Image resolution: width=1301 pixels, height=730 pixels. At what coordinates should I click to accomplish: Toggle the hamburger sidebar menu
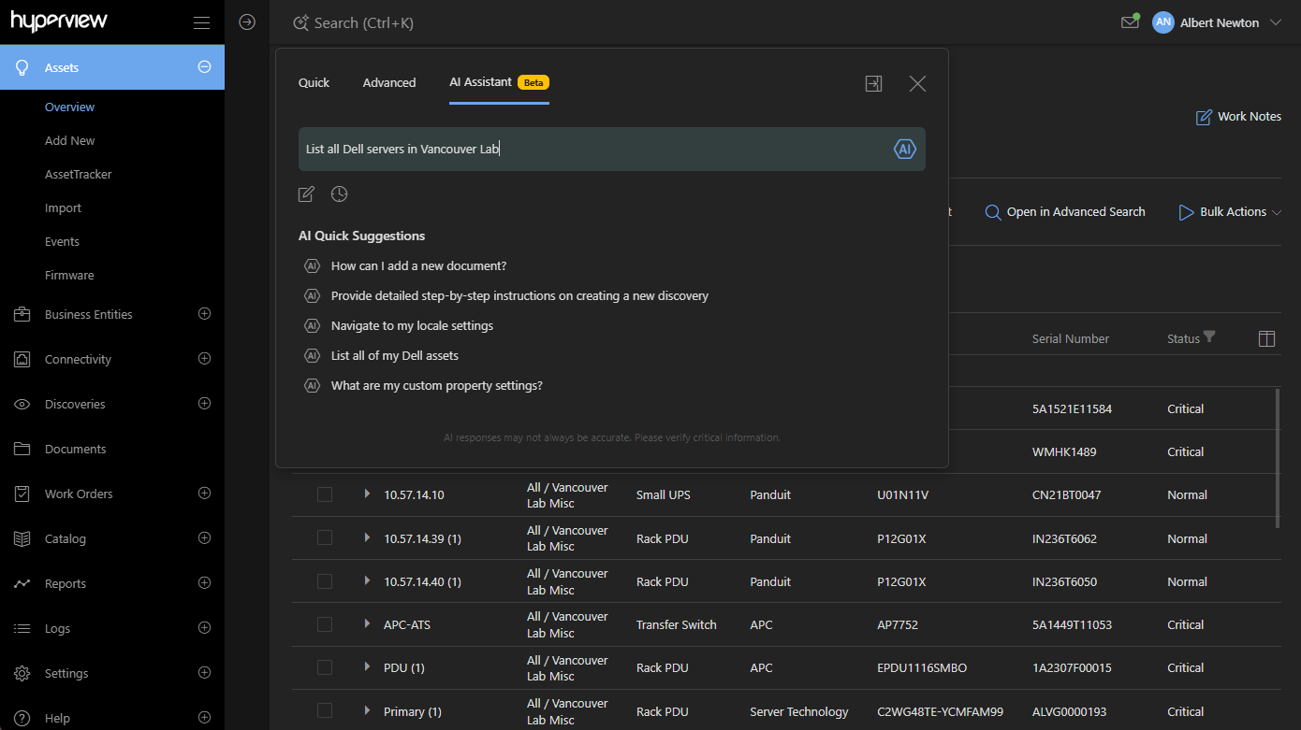click(201, 22)
